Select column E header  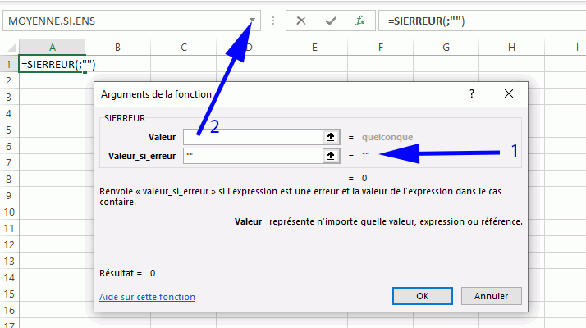[314, 48]
